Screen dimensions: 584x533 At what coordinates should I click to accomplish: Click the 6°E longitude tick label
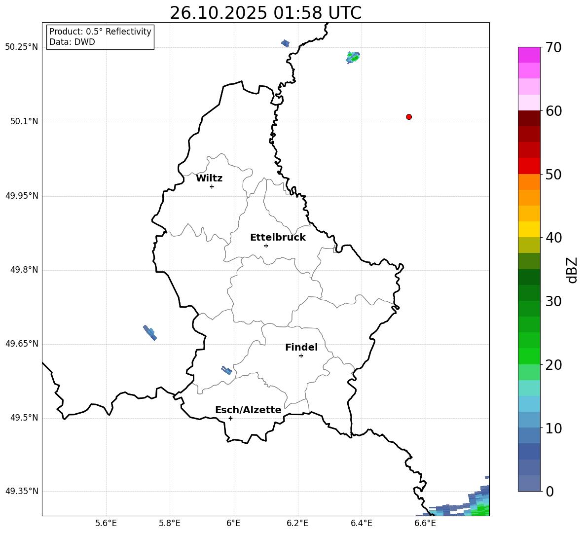[233, 523]
